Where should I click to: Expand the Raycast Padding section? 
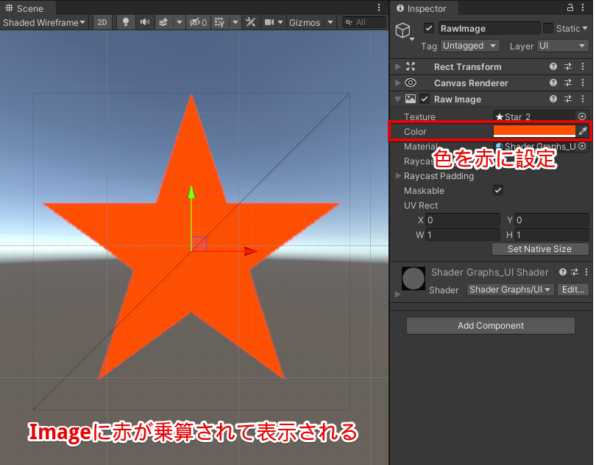pos(399,175)
